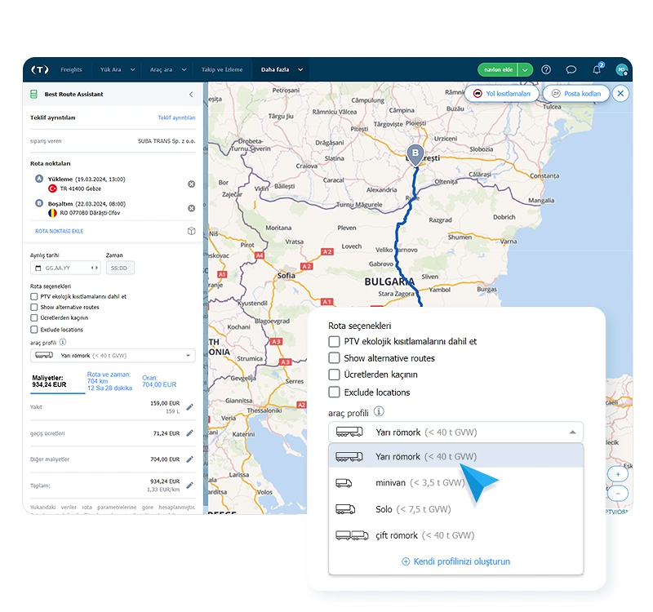Check Show alternative routes in the enlarged panel
The height and width of the screenshot is (612, 653).
tap(334, 358)
